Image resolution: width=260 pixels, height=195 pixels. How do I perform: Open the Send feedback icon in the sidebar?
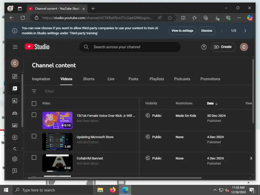point(15,171)
